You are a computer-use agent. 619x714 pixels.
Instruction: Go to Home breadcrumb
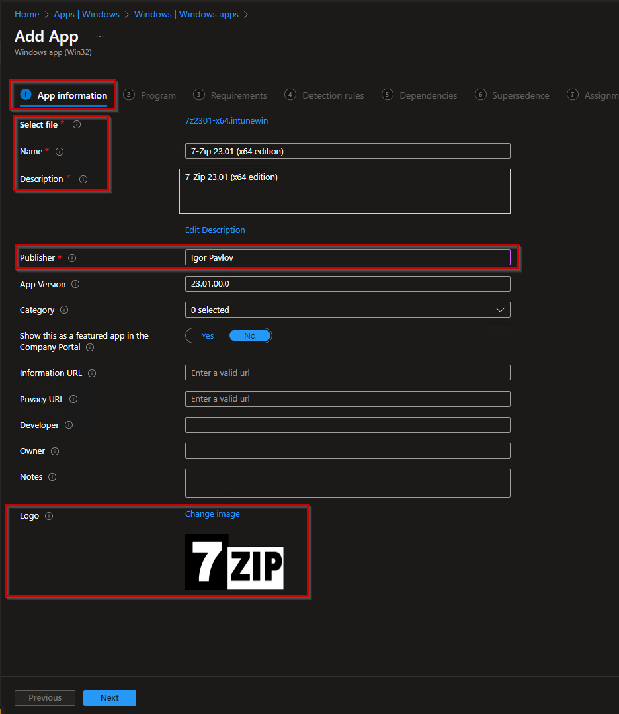[27, 14]
